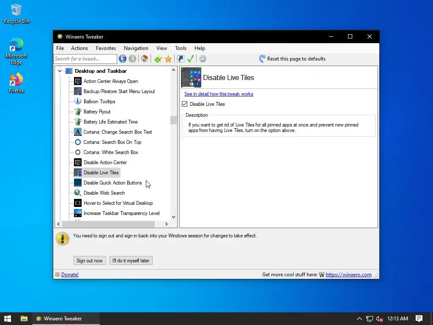Click the Battery Life Estimated Time icon
This screenshot has height=325, width=433.
point(78,122)
